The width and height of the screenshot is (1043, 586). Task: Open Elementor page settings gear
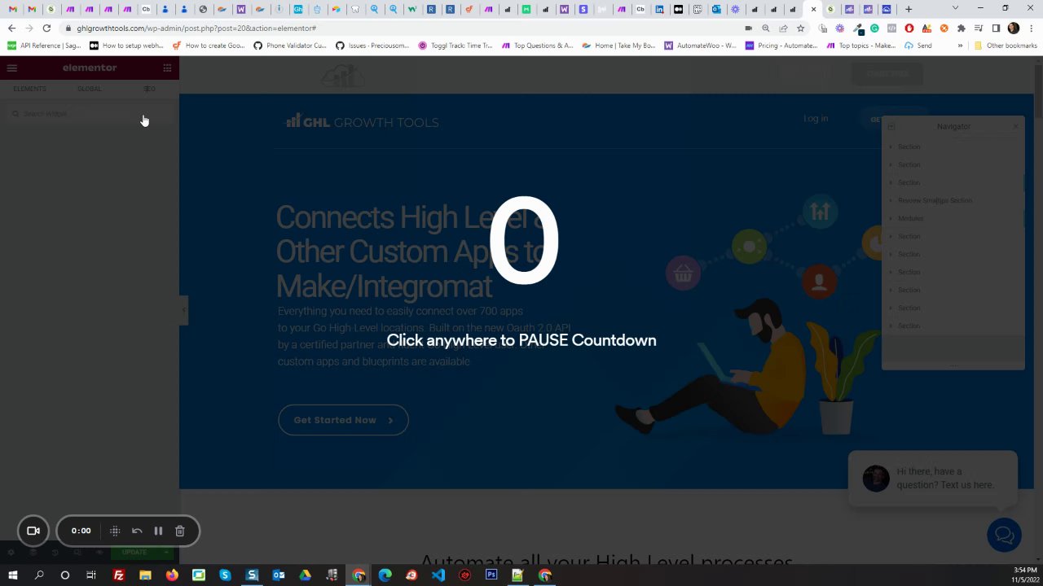click(x=11, y=553)
